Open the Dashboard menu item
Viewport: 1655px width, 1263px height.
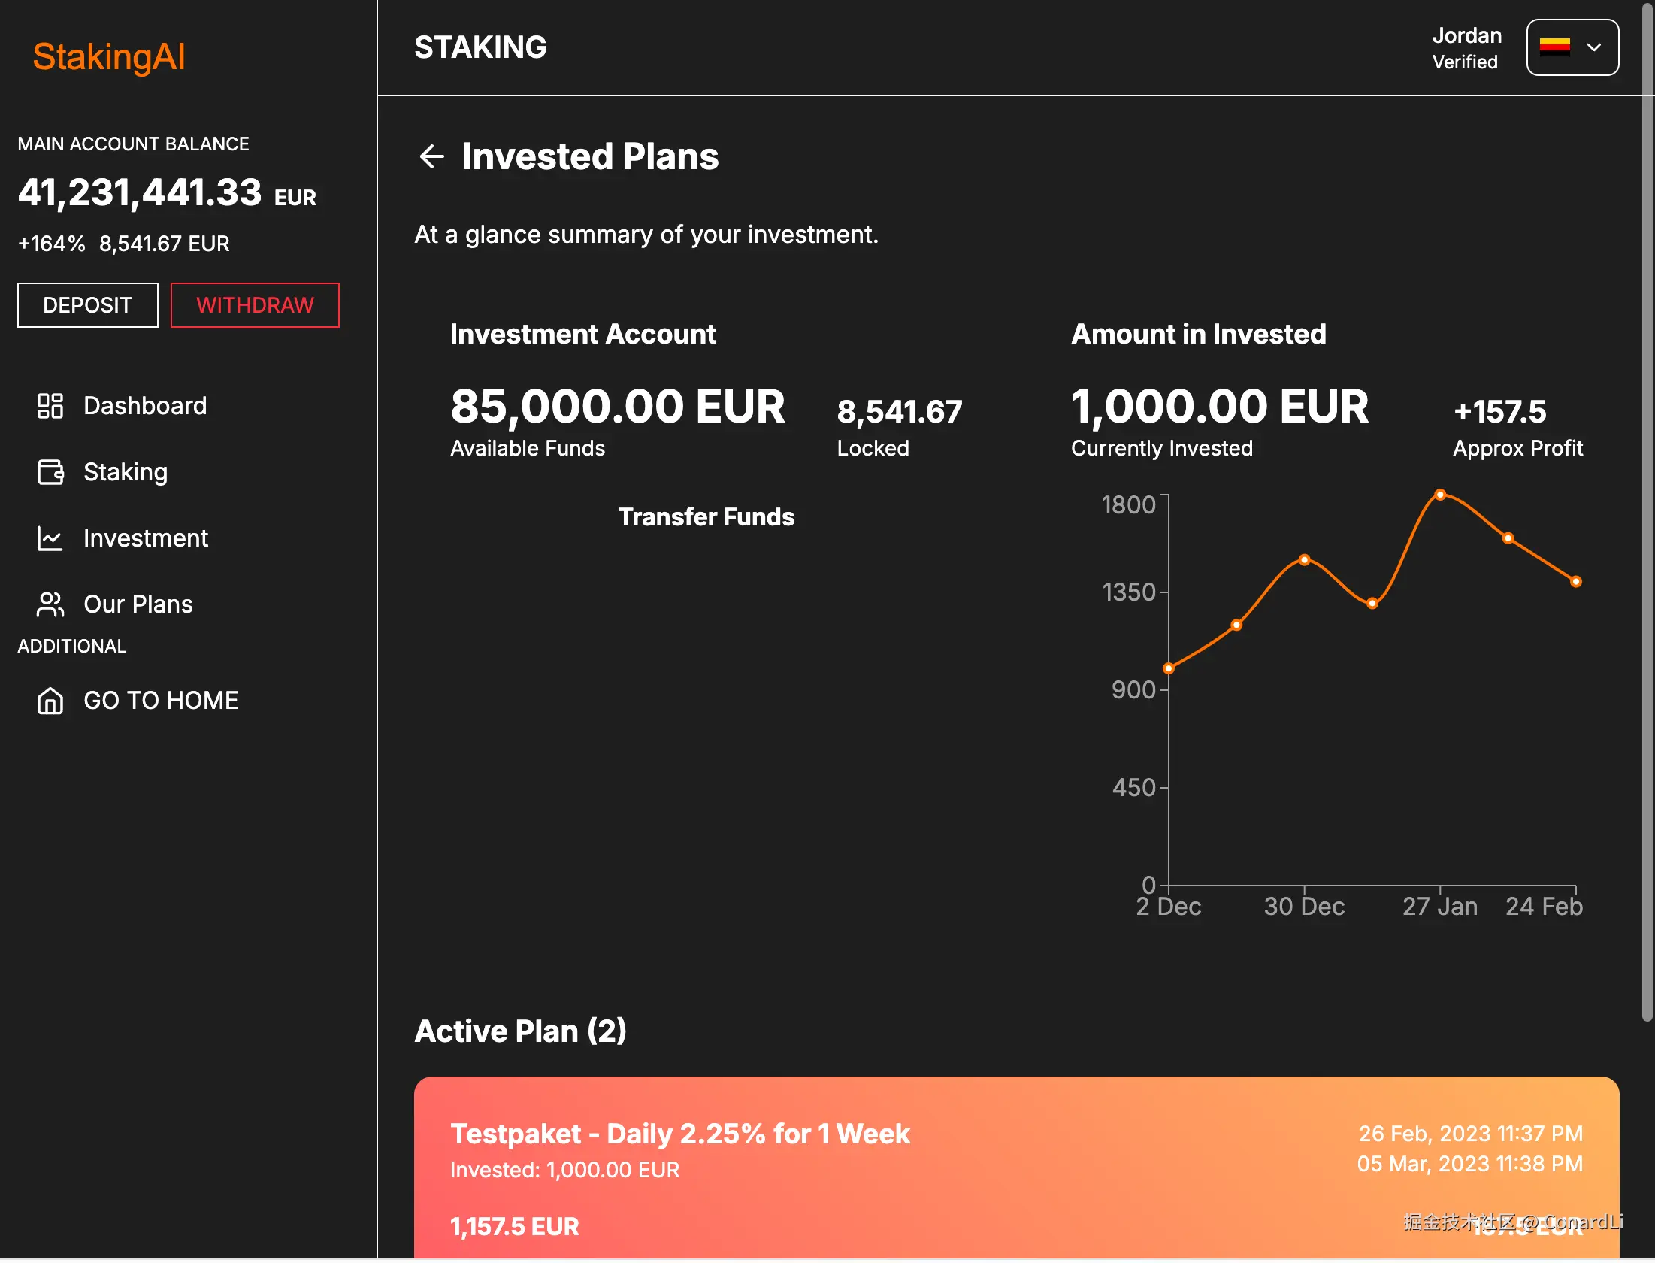point(145,406)
